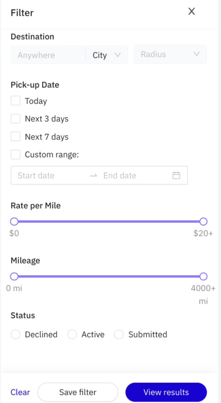Check the Today pick-up date box

(x=16, y=101)
